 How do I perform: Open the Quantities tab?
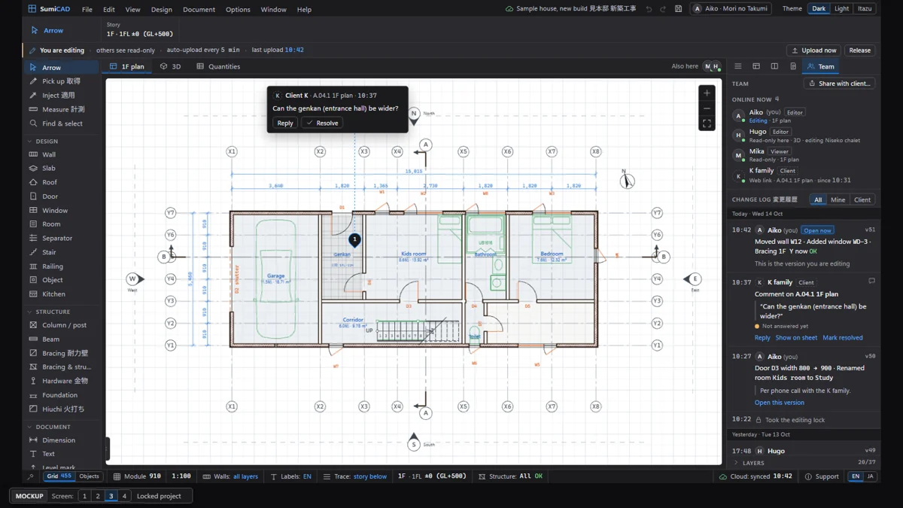218,66
